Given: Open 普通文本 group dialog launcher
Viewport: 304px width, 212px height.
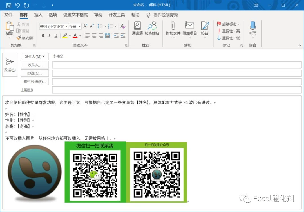Looking at the screenshot, I should point(126,46).
